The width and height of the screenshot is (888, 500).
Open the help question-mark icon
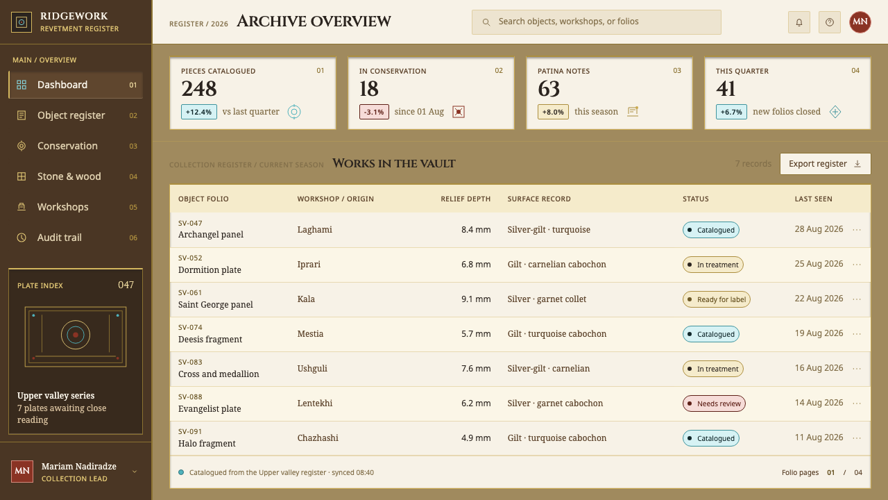point(830,22)
